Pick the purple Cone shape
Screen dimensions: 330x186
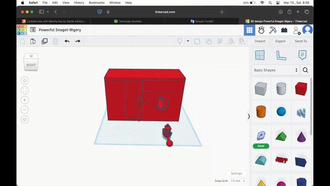point(301,136)
